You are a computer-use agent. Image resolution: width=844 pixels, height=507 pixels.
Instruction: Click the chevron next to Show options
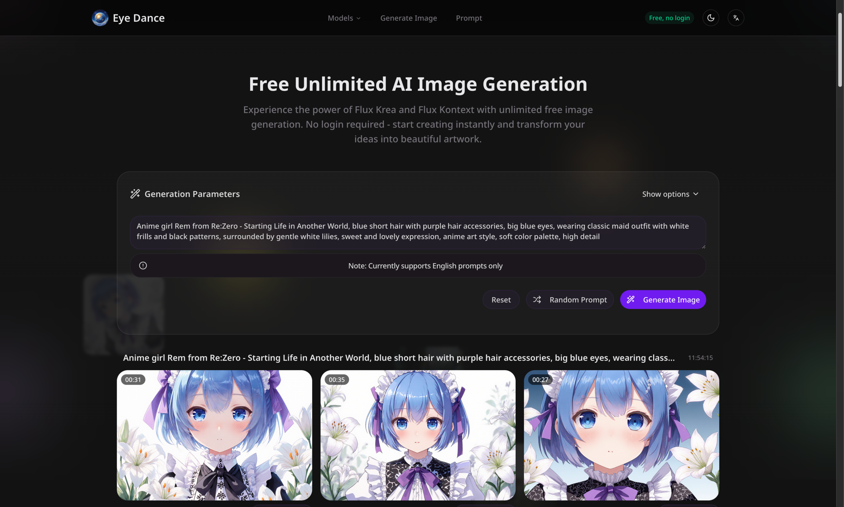[x=696, y=194]
